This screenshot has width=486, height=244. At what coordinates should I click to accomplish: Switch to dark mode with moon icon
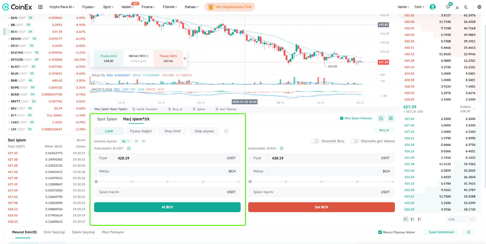pos(466,7)
